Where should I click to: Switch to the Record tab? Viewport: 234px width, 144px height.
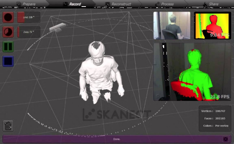(72, 4)
